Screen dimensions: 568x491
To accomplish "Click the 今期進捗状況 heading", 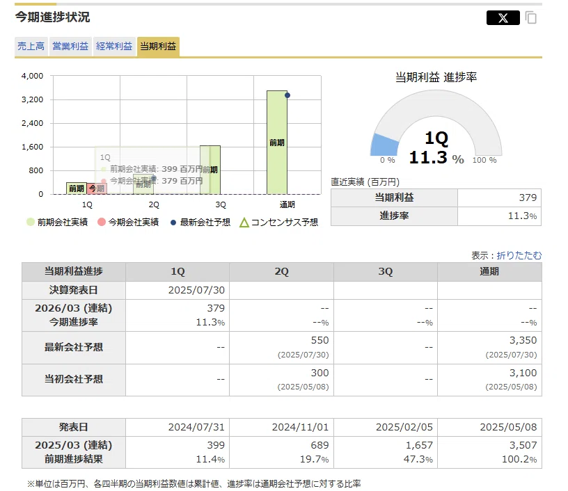I will pos(52,17).
